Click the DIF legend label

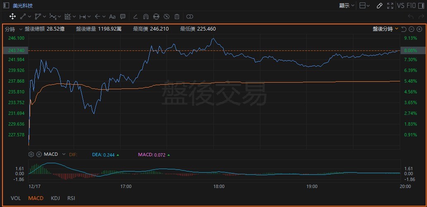pyautogui.click(x=73, y=155)
